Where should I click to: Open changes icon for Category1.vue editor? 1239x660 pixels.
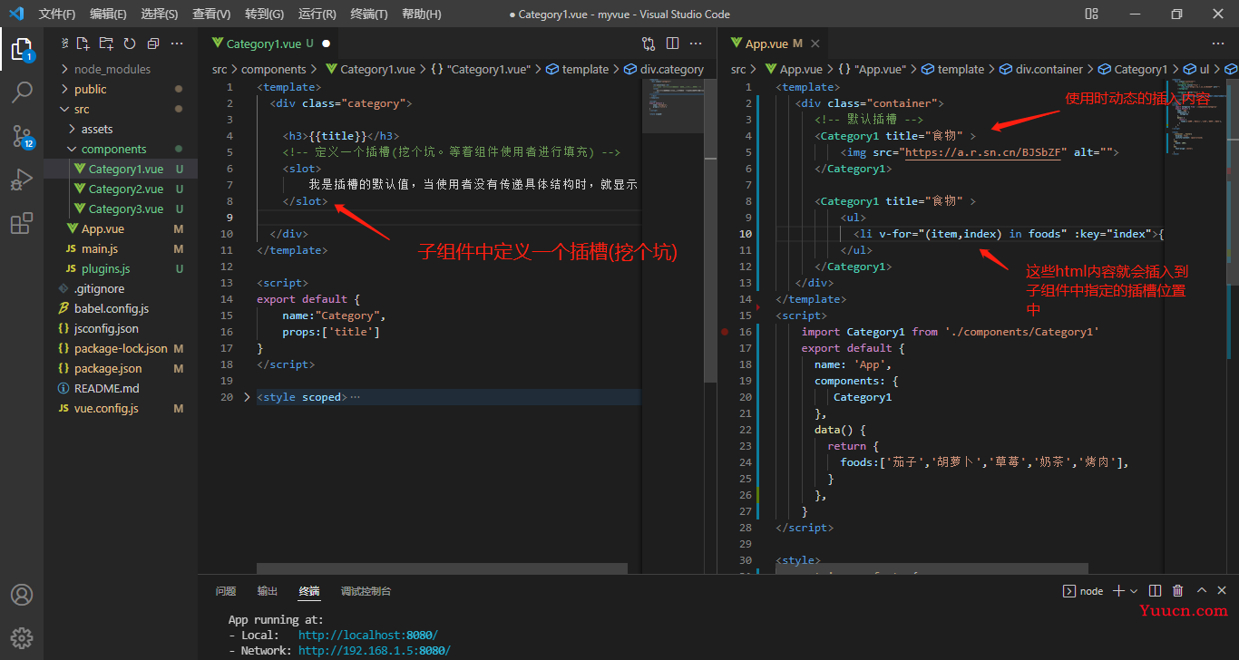point(649,44)
